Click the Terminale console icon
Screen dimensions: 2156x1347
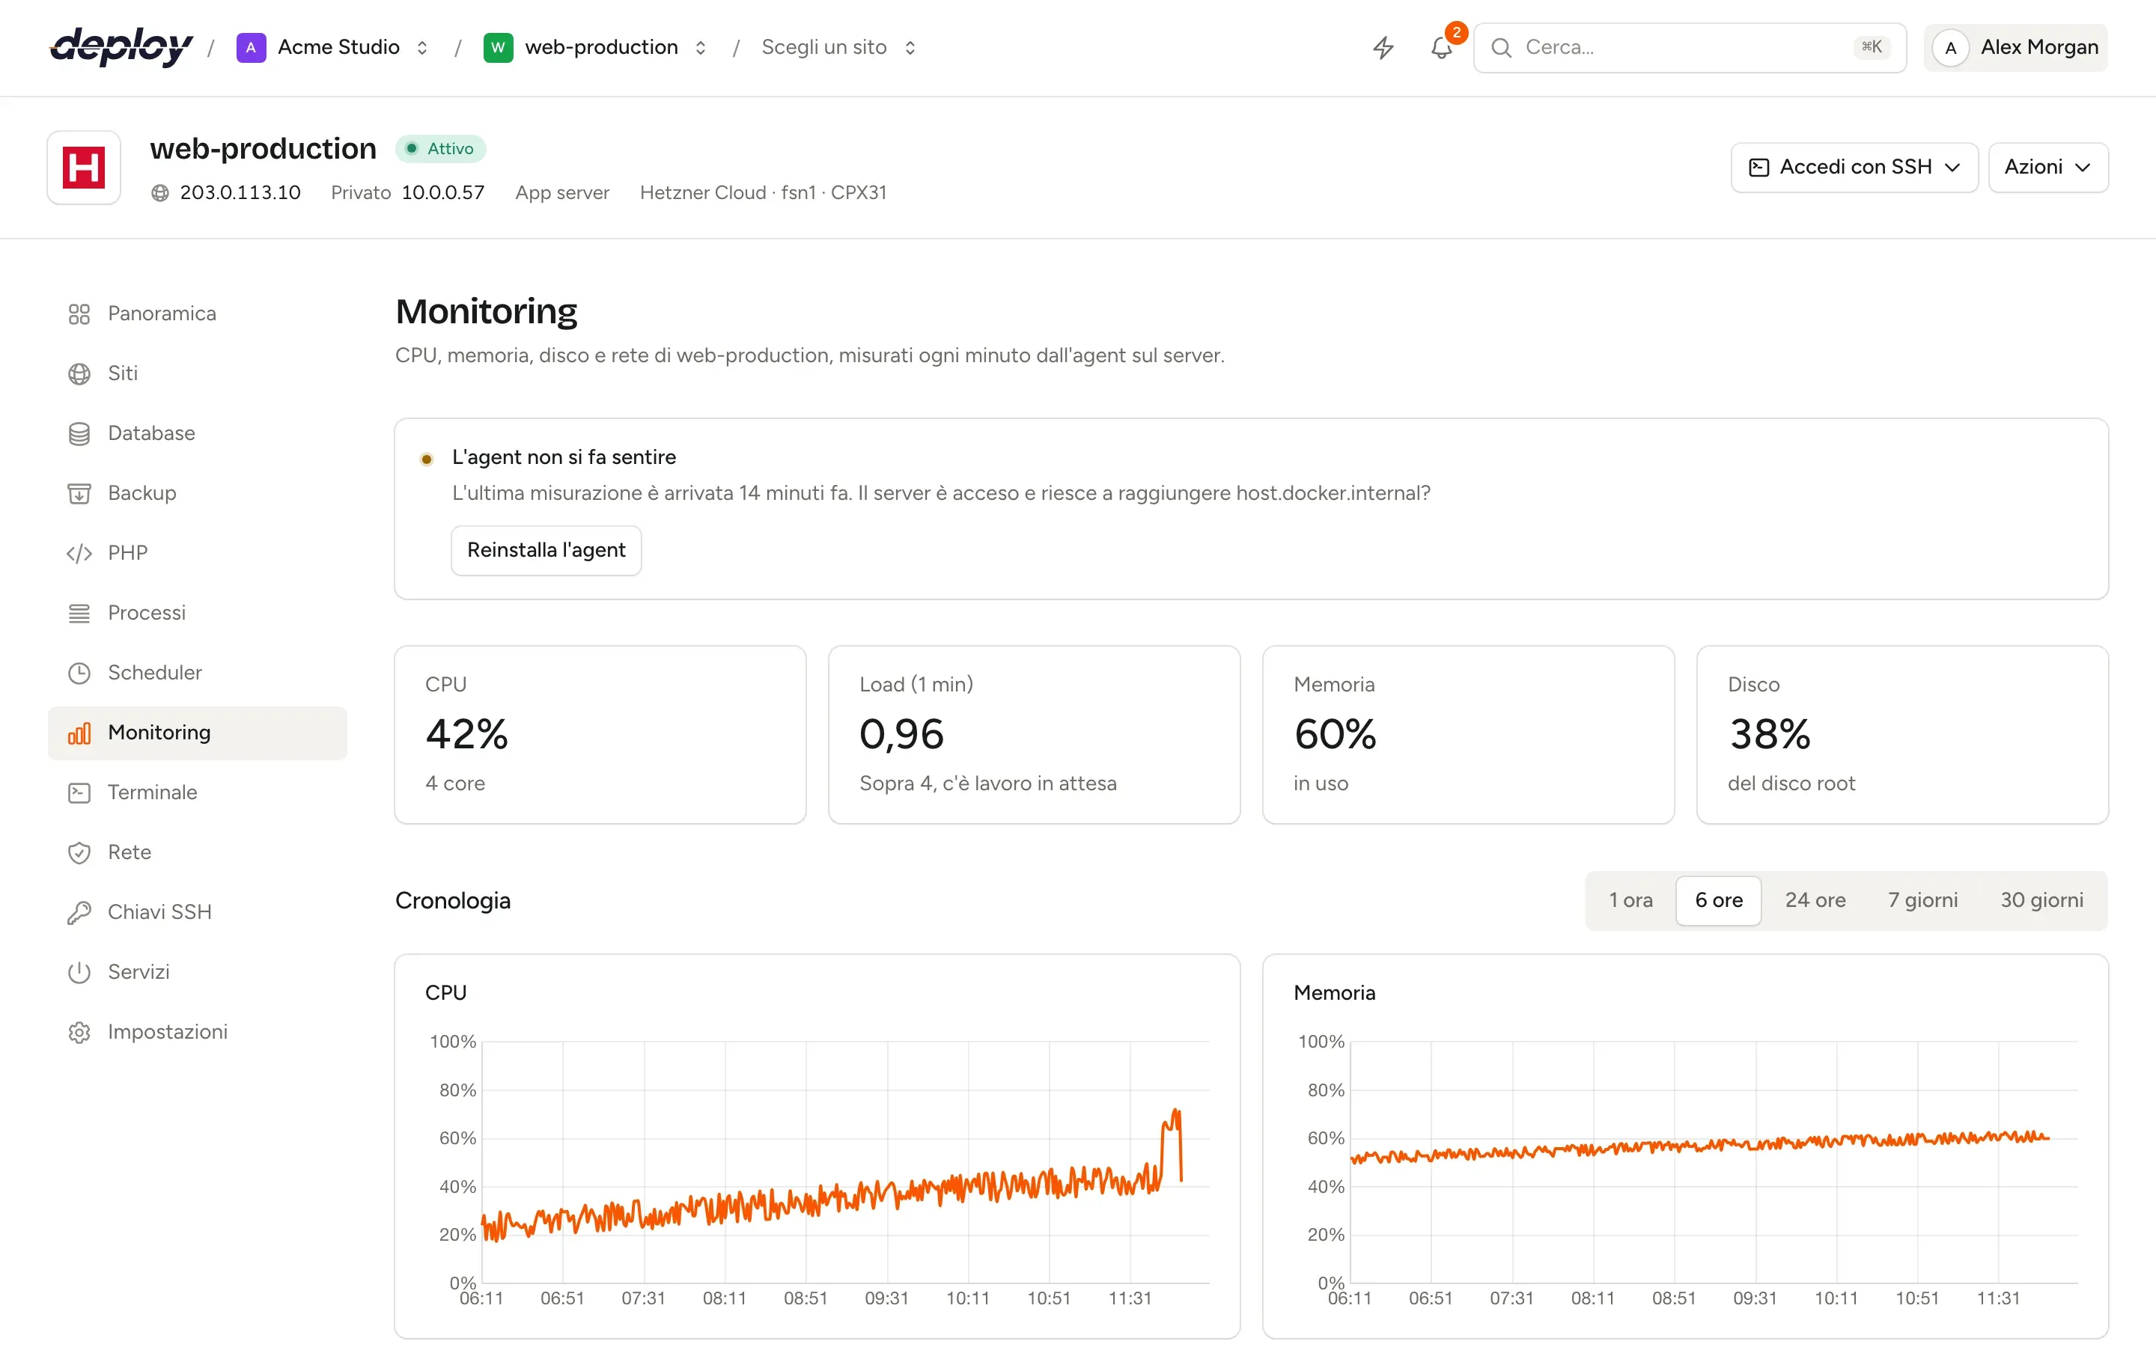(x=79, y=793)
